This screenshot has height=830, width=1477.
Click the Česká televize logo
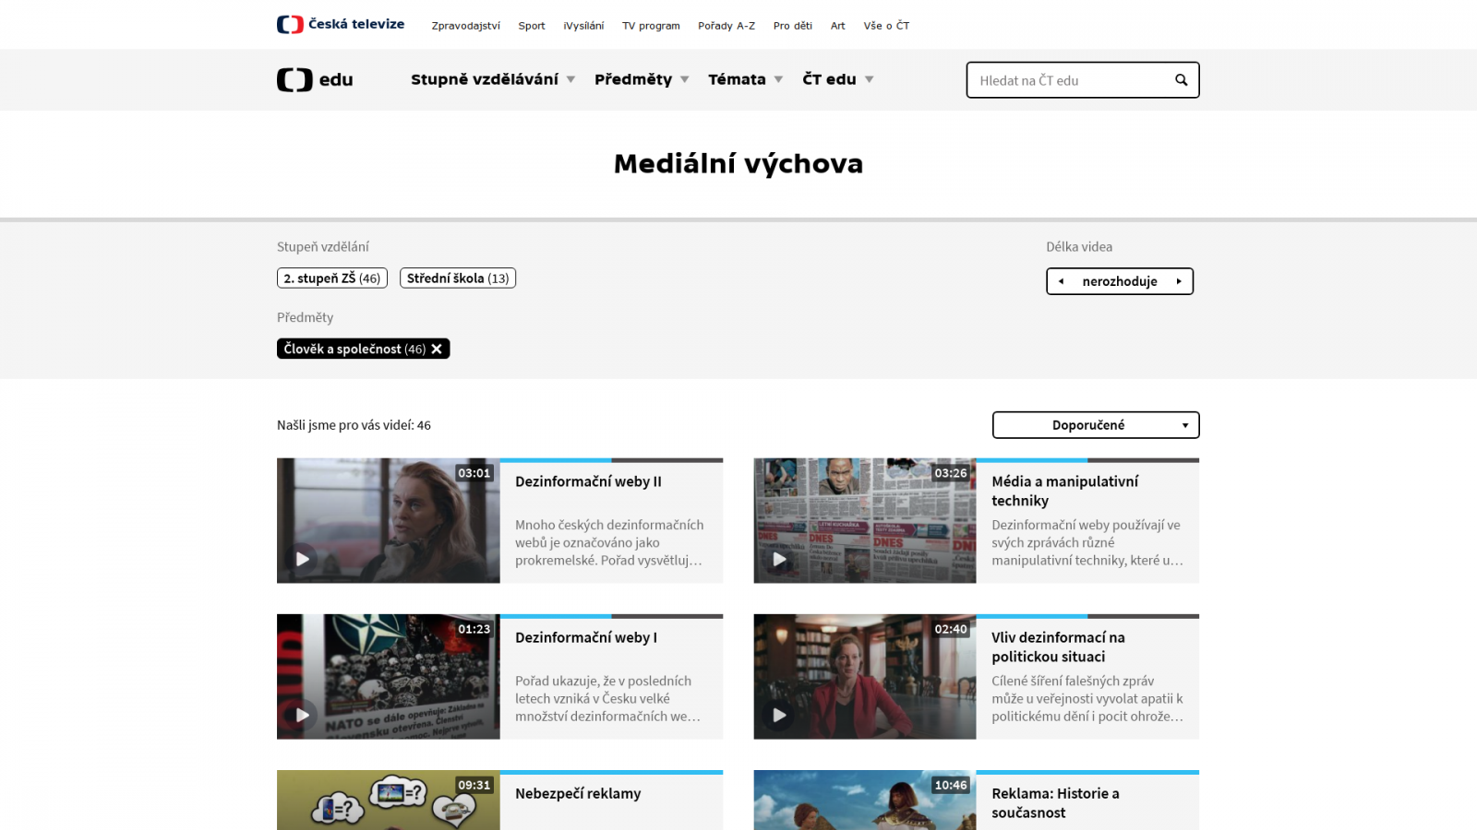coord(341,25)
